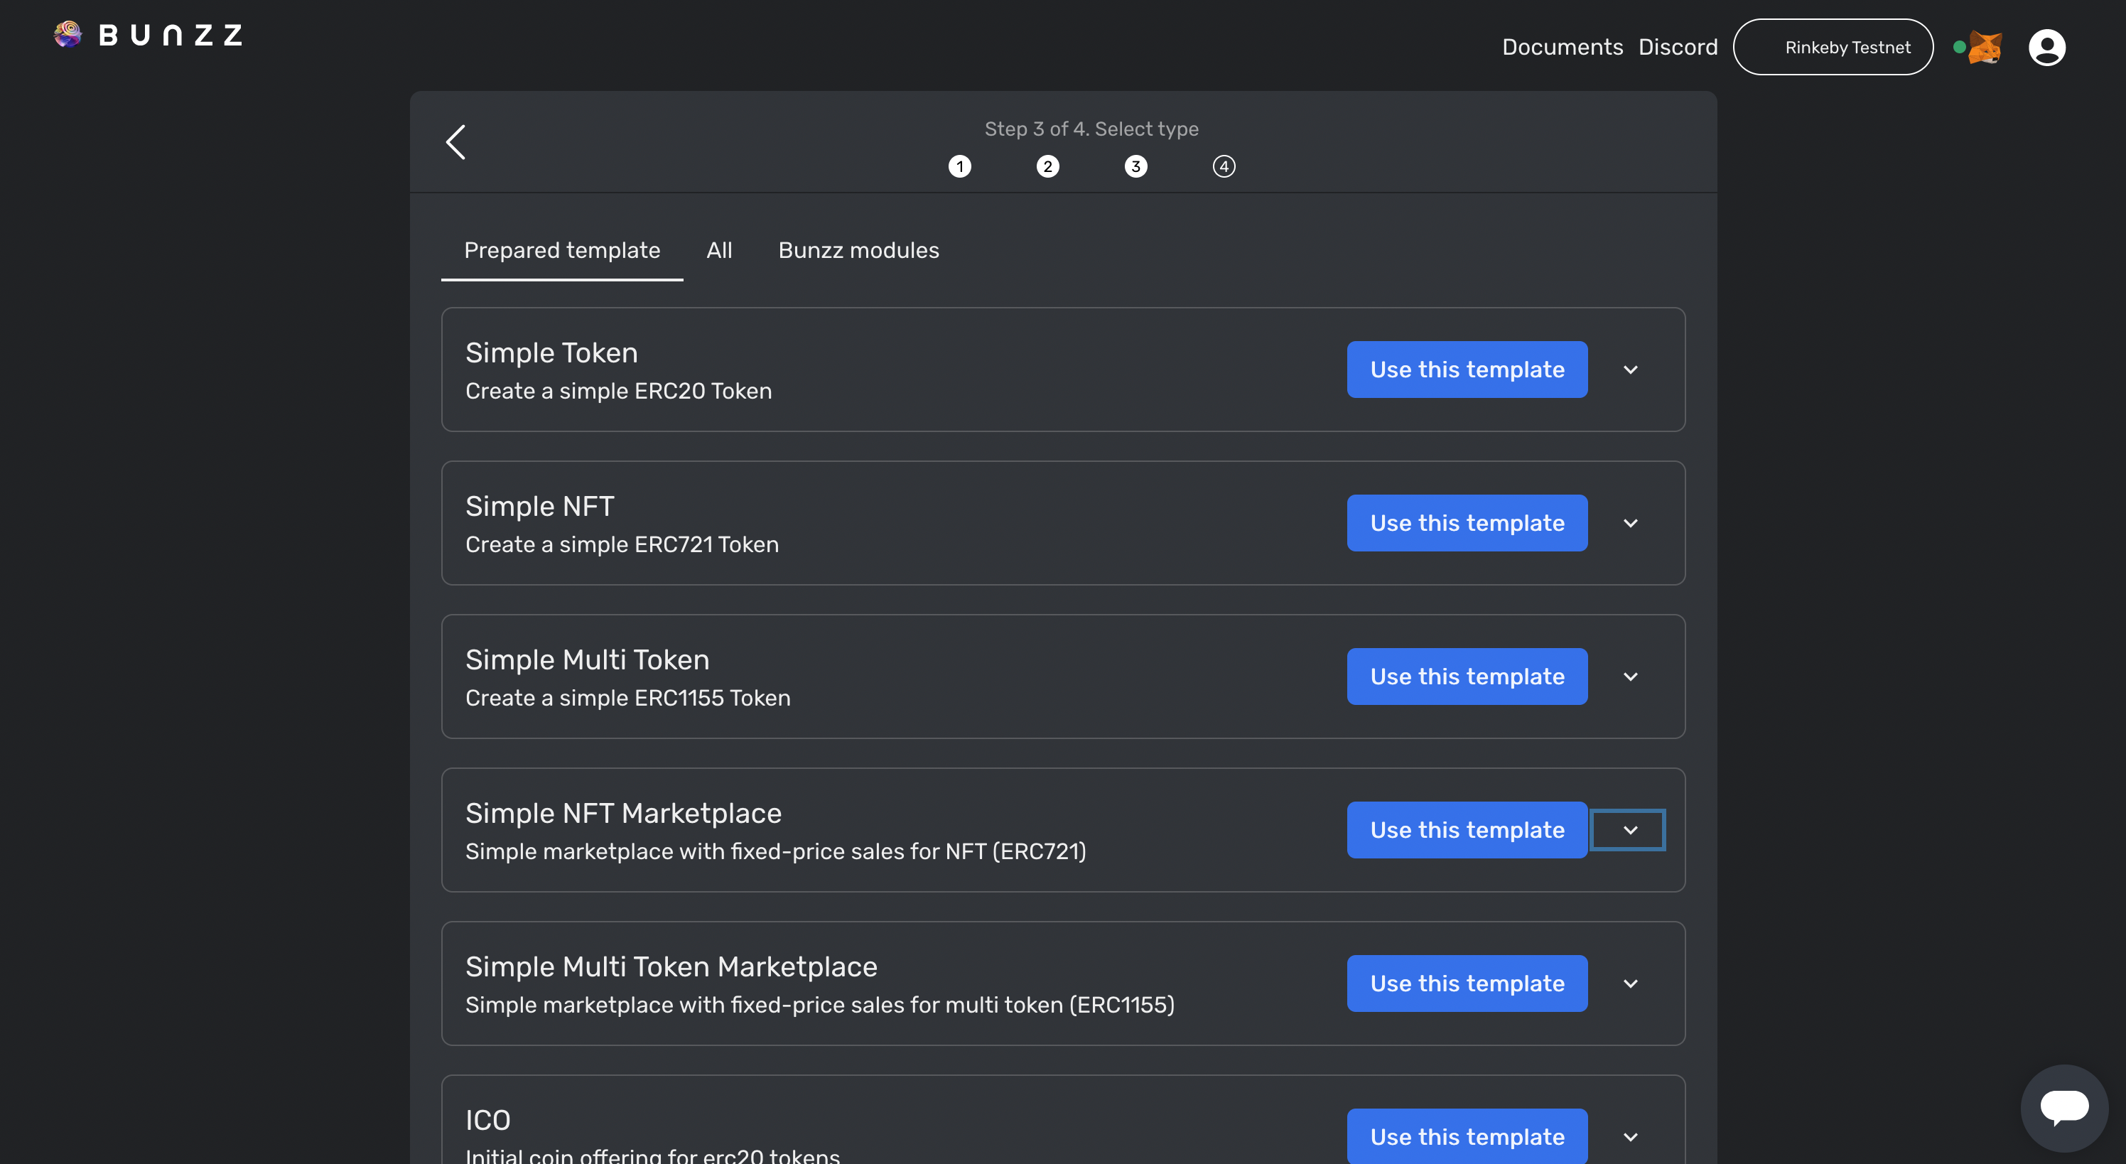Image resolution: width=2126 pixels, height=1164 pixels.
Task: Click the Bunzz logo icon
Action: [x=68, y=35]
